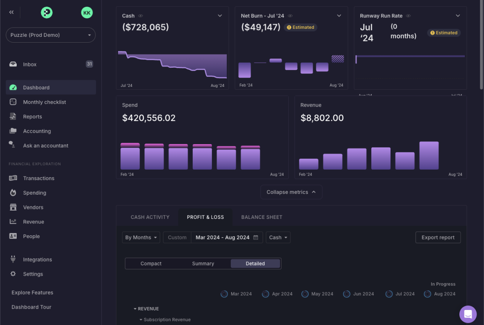484x325 pixels.
Task: Open the People section icon
Action: (x=13, y=236)
